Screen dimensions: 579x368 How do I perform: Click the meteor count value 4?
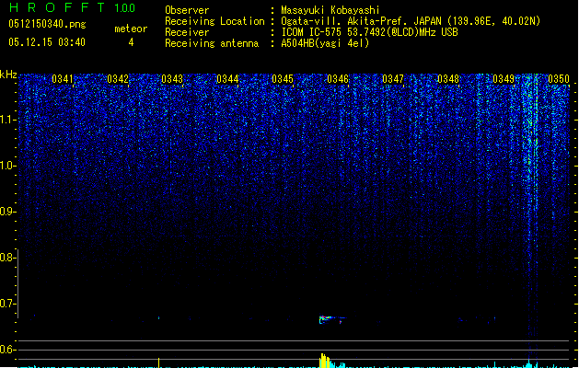pyautogui.click(x=131, y=42)
